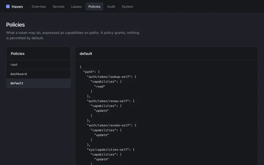Click the "sys/capabilities-self" path line
The image size is (264, 165).
point(110,149)
